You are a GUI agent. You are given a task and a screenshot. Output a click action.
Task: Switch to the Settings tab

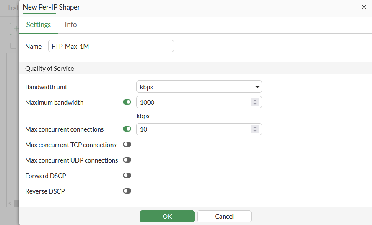click(39, 25)
